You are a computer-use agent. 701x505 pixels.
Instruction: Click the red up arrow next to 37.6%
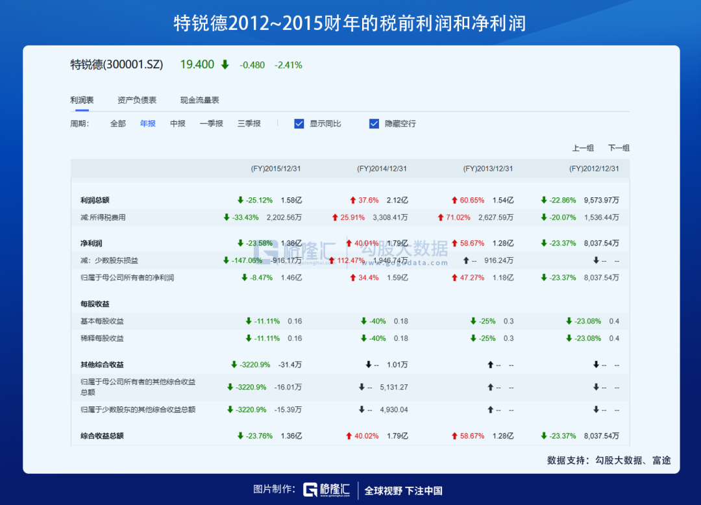352,199
